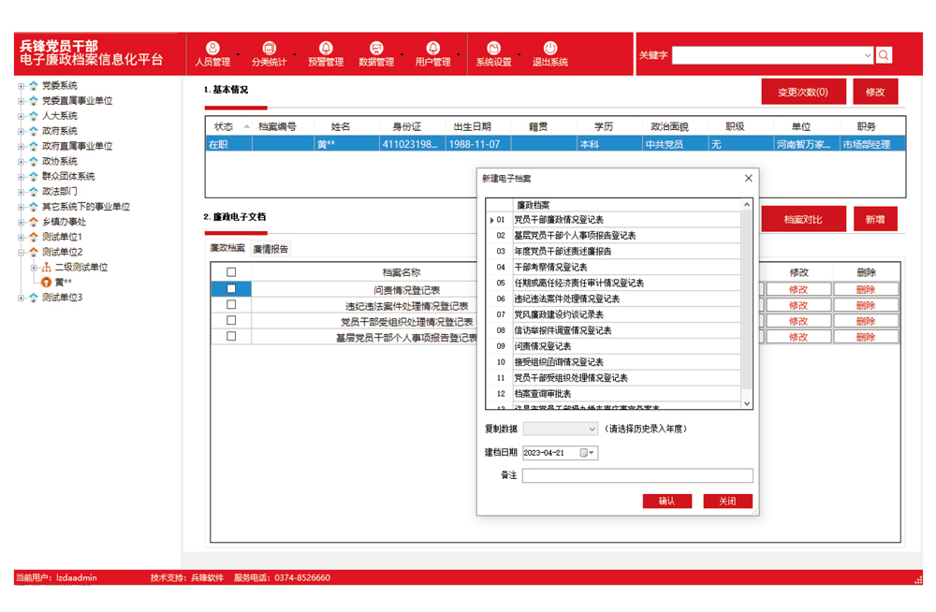
Task: Click the 新增 button
Action: (x=875, y=219)
